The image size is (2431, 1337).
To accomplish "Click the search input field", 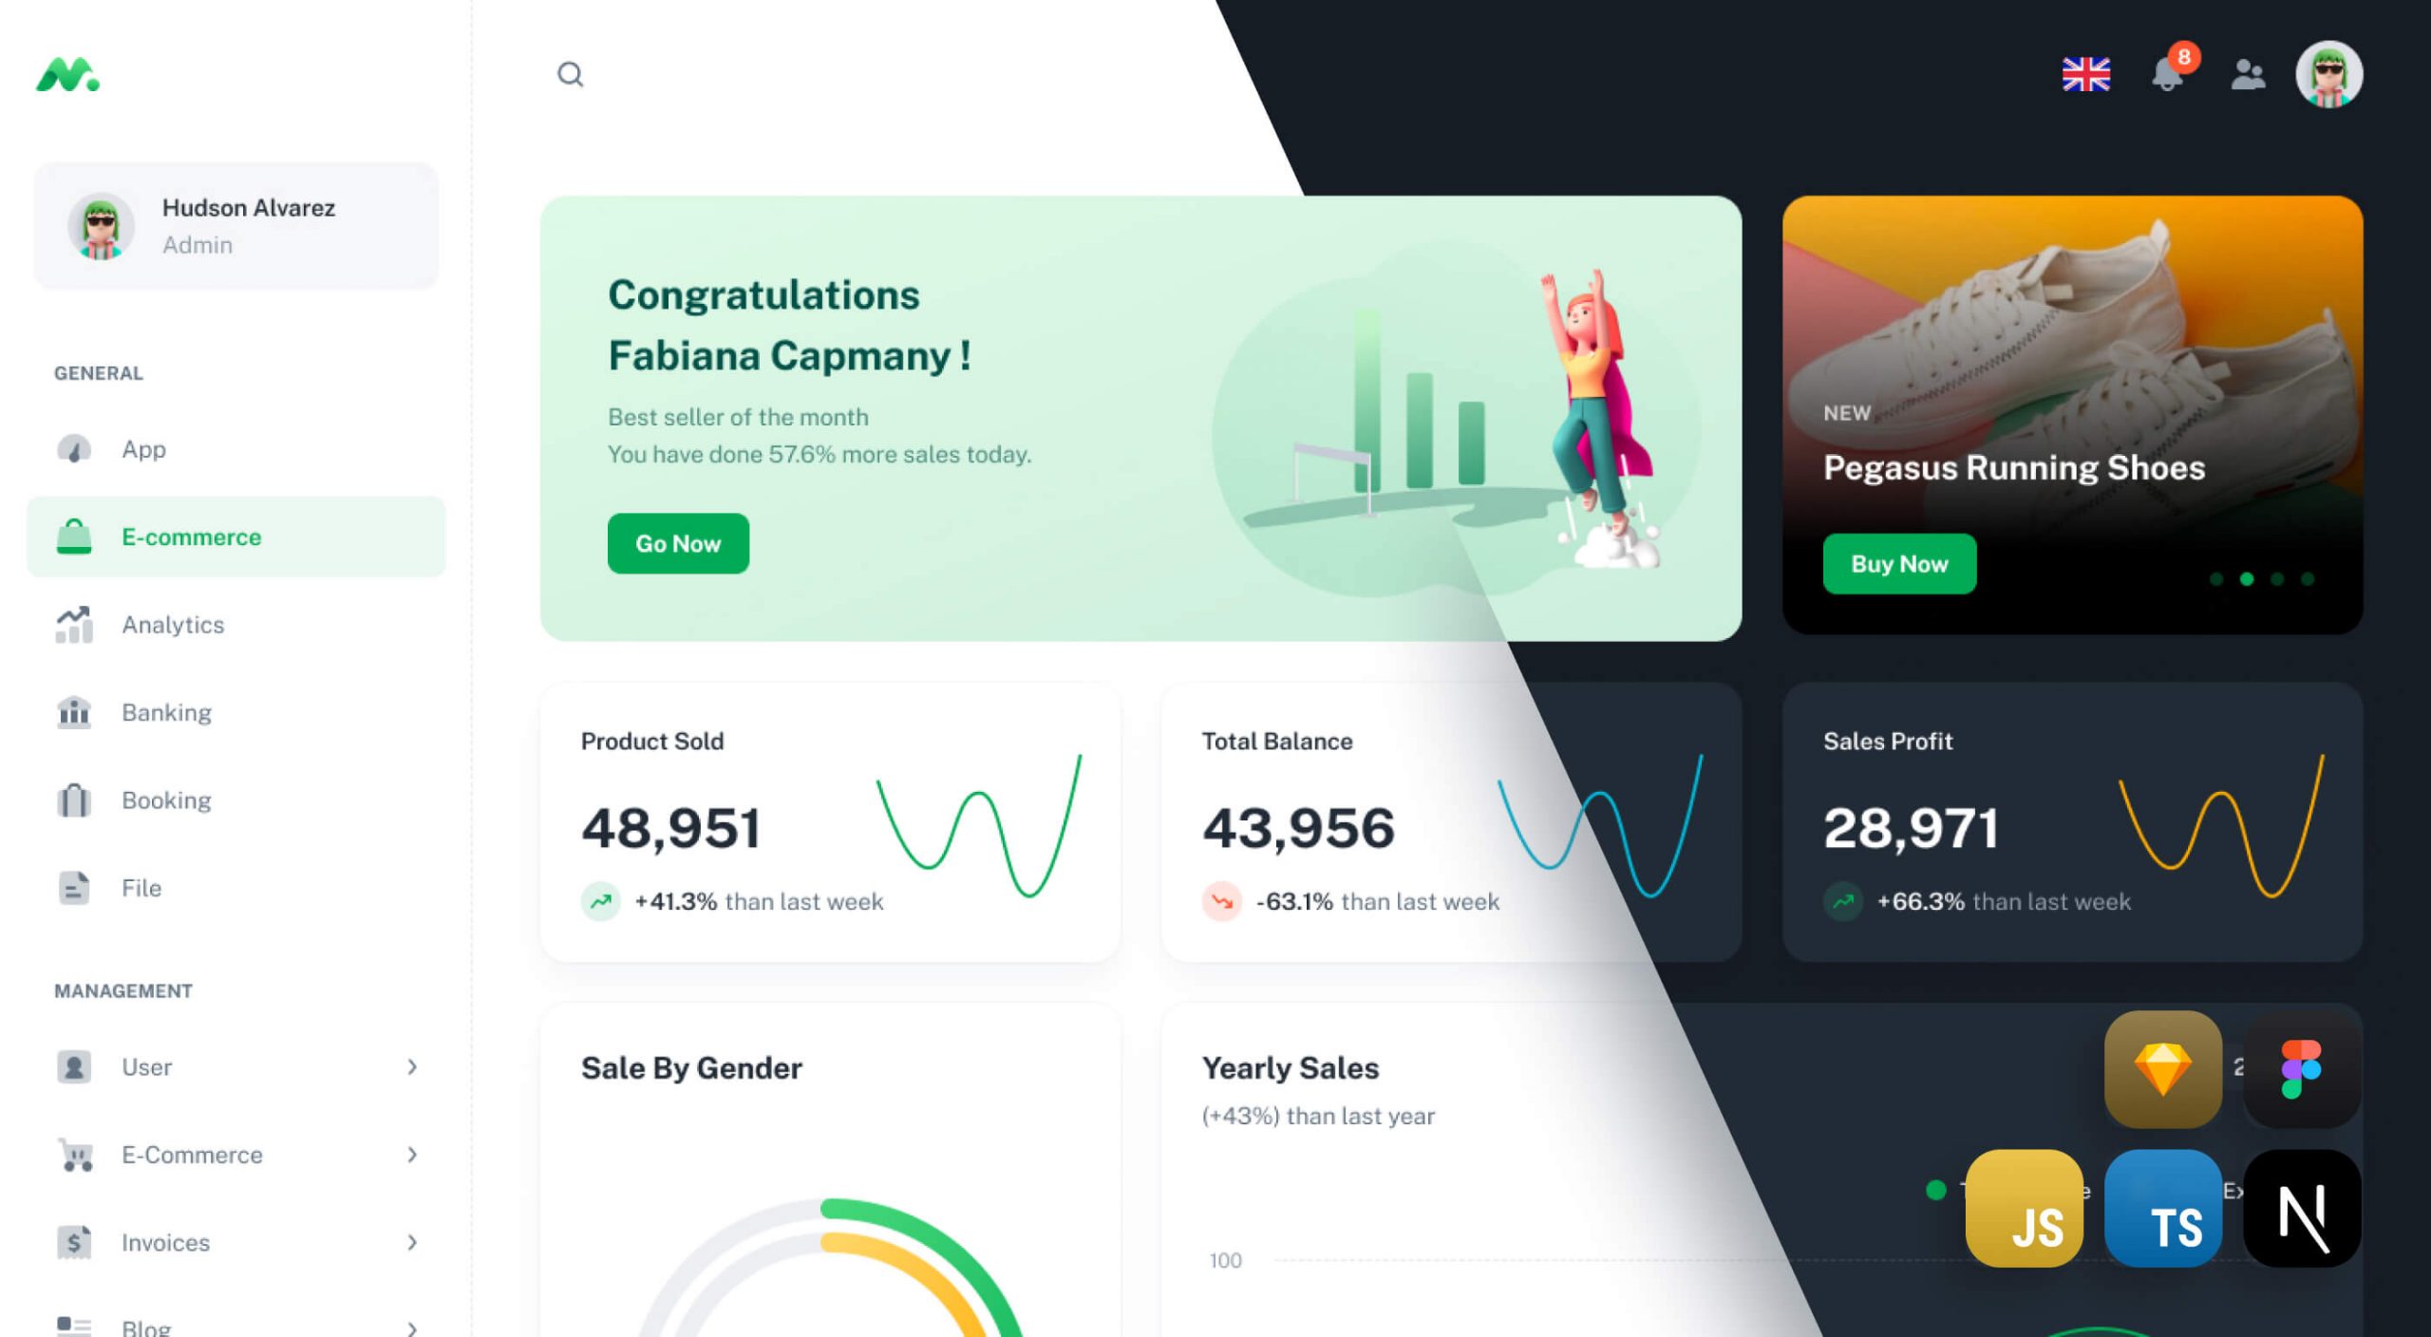I will [x=570, y=74].
